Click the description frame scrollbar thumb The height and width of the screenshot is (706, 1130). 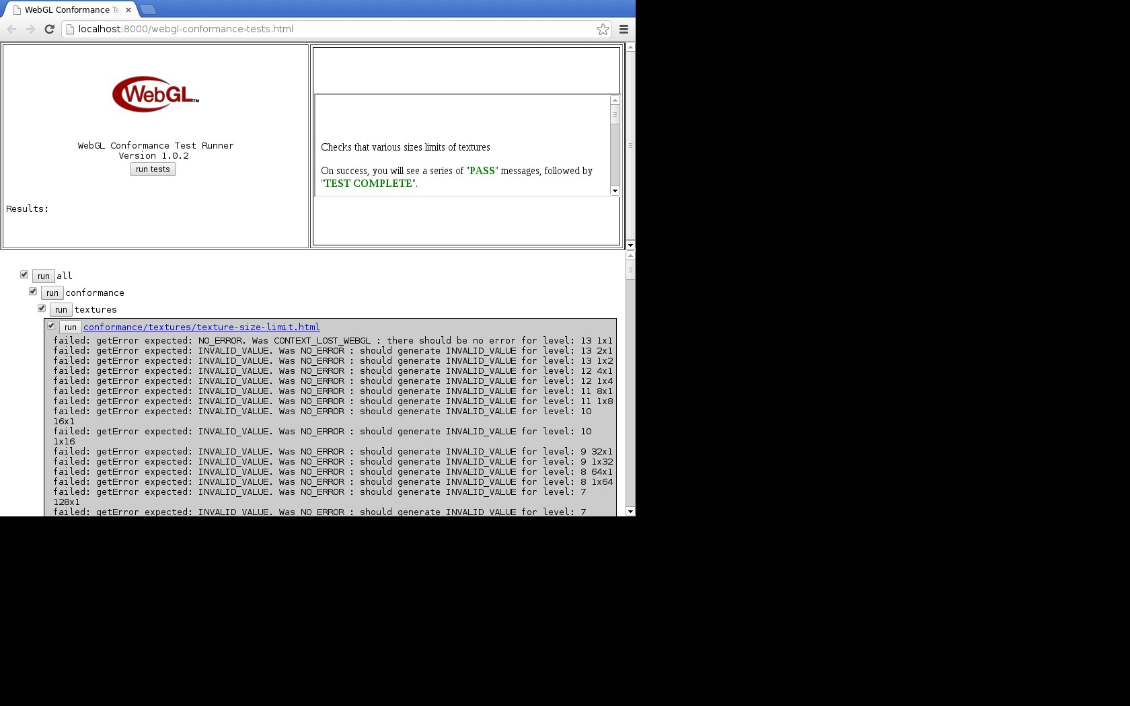click(615, 115)
